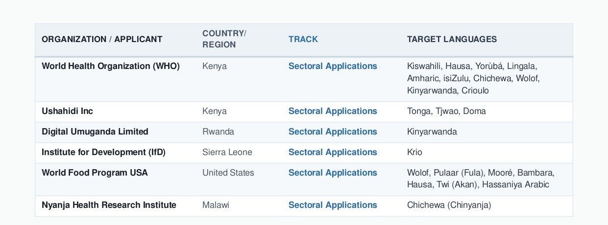Click the Ushahidi Inc organization name

[67, 111]
